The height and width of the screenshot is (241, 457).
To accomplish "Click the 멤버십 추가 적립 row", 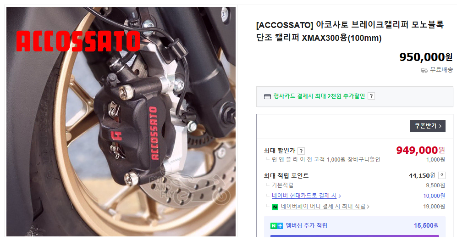I will tap(355, 225).
